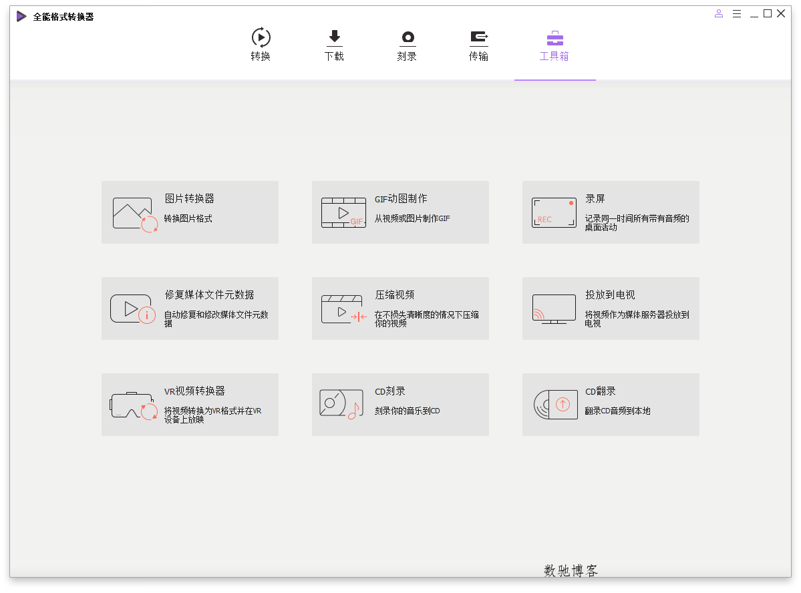
Task: Close the 全能格式转换器 window
Action: [x=781, y=14]
